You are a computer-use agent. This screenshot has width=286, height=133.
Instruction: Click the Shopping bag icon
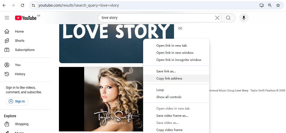[7, 124]
